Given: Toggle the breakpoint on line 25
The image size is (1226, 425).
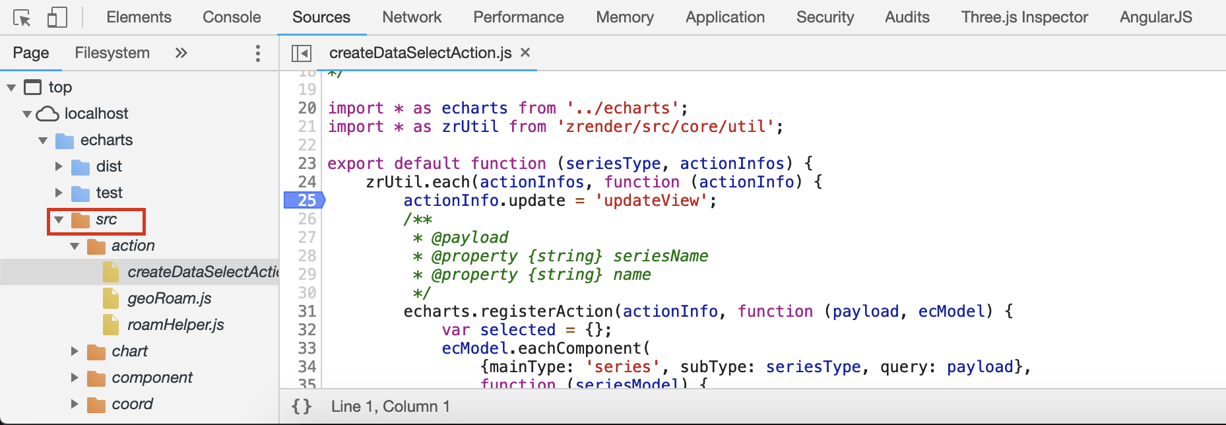Looking at the screenshot, I should (306, 200).
